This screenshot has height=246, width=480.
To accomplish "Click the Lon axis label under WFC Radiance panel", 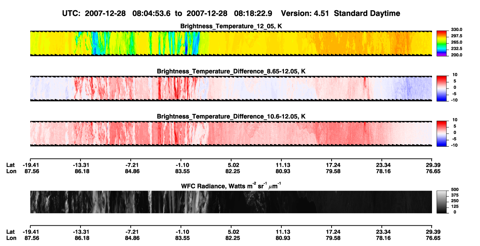I will tap(11, 238).
